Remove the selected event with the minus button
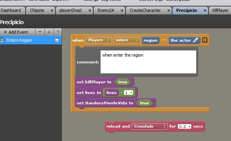 (40, 32)
